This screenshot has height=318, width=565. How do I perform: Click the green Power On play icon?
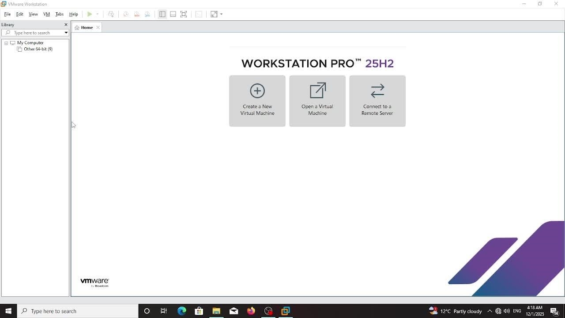(90, 14)
